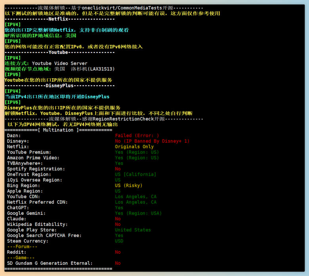Select the ChatGPT 'Yes' value
309x276 pixels.
click(119, 208)
